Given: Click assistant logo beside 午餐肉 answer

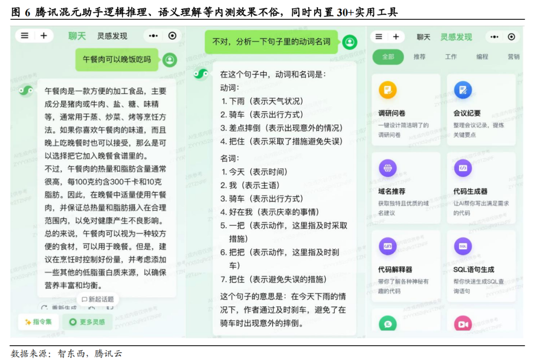Looking at the screenshot, I should pos(26,90).
